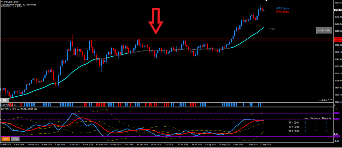Click TF2 (D1) Distance up arrow
The height and width of the screenshot is (148, 342).
tap(316, 127)
